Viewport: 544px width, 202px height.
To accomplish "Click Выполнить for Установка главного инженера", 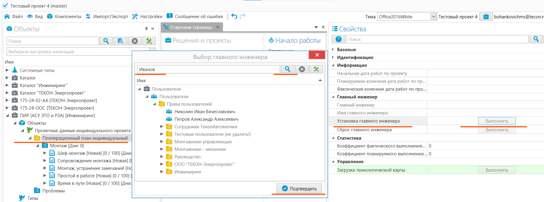I will point(497,121).
